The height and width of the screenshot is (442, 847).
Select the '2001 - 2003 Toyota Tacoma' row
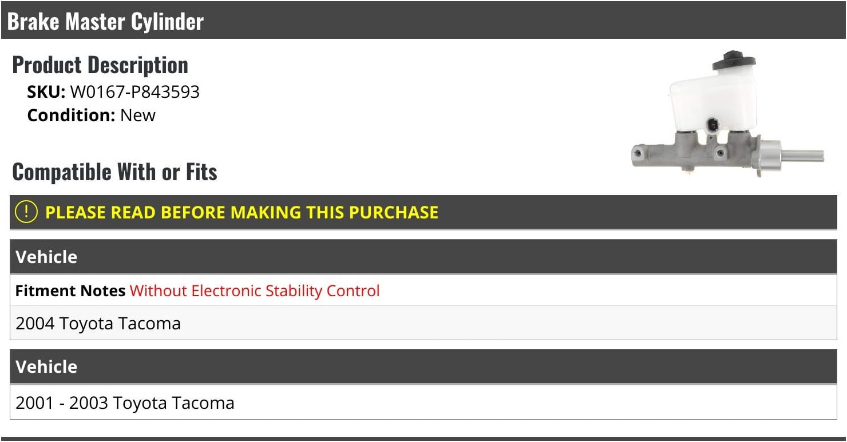pos(125,403)
